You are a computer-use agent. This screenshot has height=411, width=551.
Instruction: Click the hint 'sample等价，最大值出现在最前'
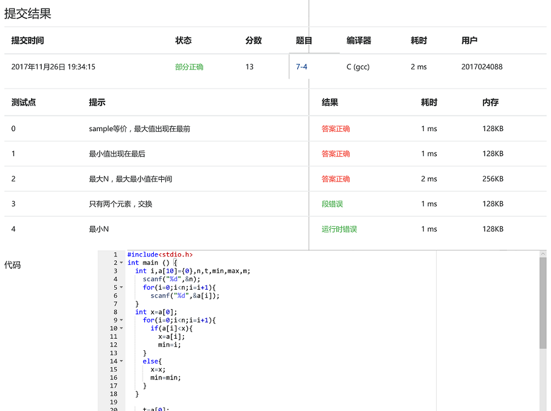(139, 129)
